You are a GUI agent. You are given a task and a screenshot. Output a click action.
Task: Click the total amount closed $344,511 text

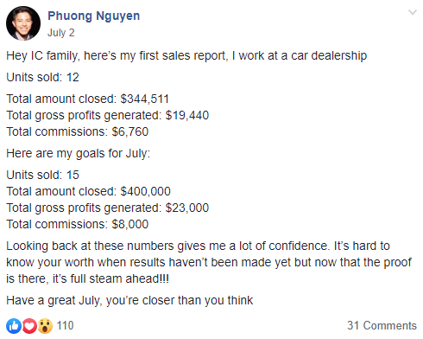pyautogui.click(x=87, y=99)
